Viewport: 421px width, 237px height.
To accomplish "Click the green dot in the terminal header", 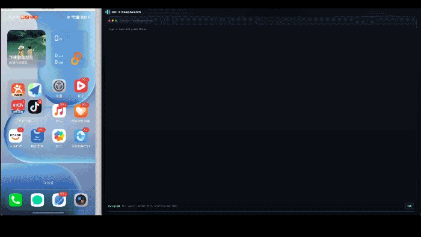I will coord(116,20).
